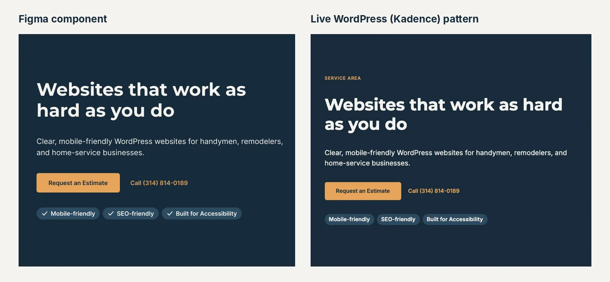This screenshot has width=610, height=282.
Task: Click the 'Figma component' title text
Action: (63, 19)
